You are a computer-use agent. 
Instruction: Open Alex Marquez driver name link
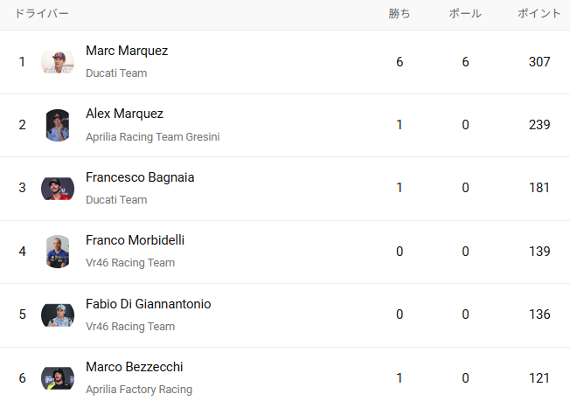point(124,114)
